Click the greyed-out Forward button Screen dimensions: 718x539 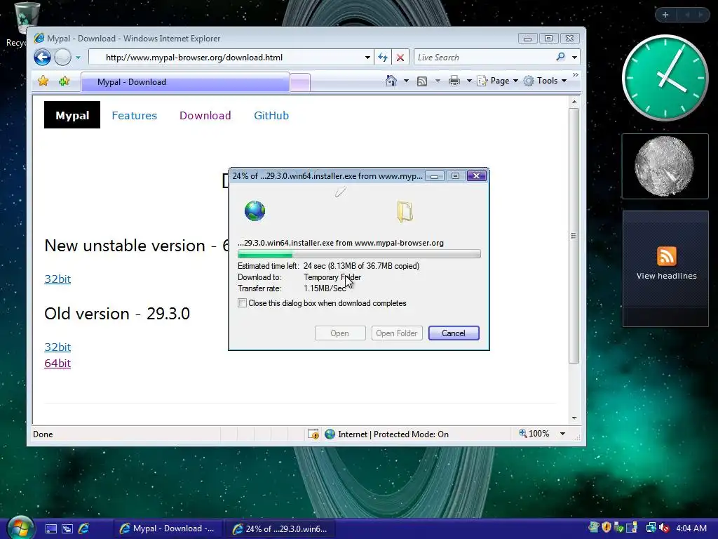[62, 58]
